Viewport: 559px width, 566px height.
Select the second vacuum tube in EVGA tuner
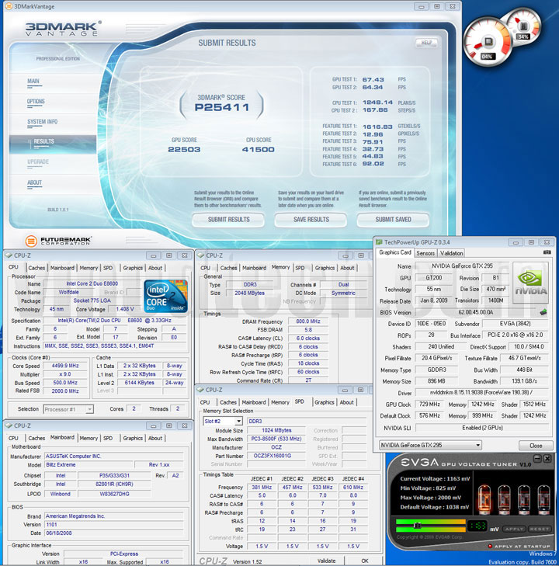[504, 499]
